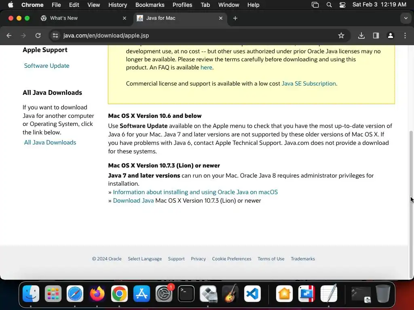Screen dimensions: 414x310
Task: Click the page vertical scrollbar thumb
Action: (x=411, y=204)
